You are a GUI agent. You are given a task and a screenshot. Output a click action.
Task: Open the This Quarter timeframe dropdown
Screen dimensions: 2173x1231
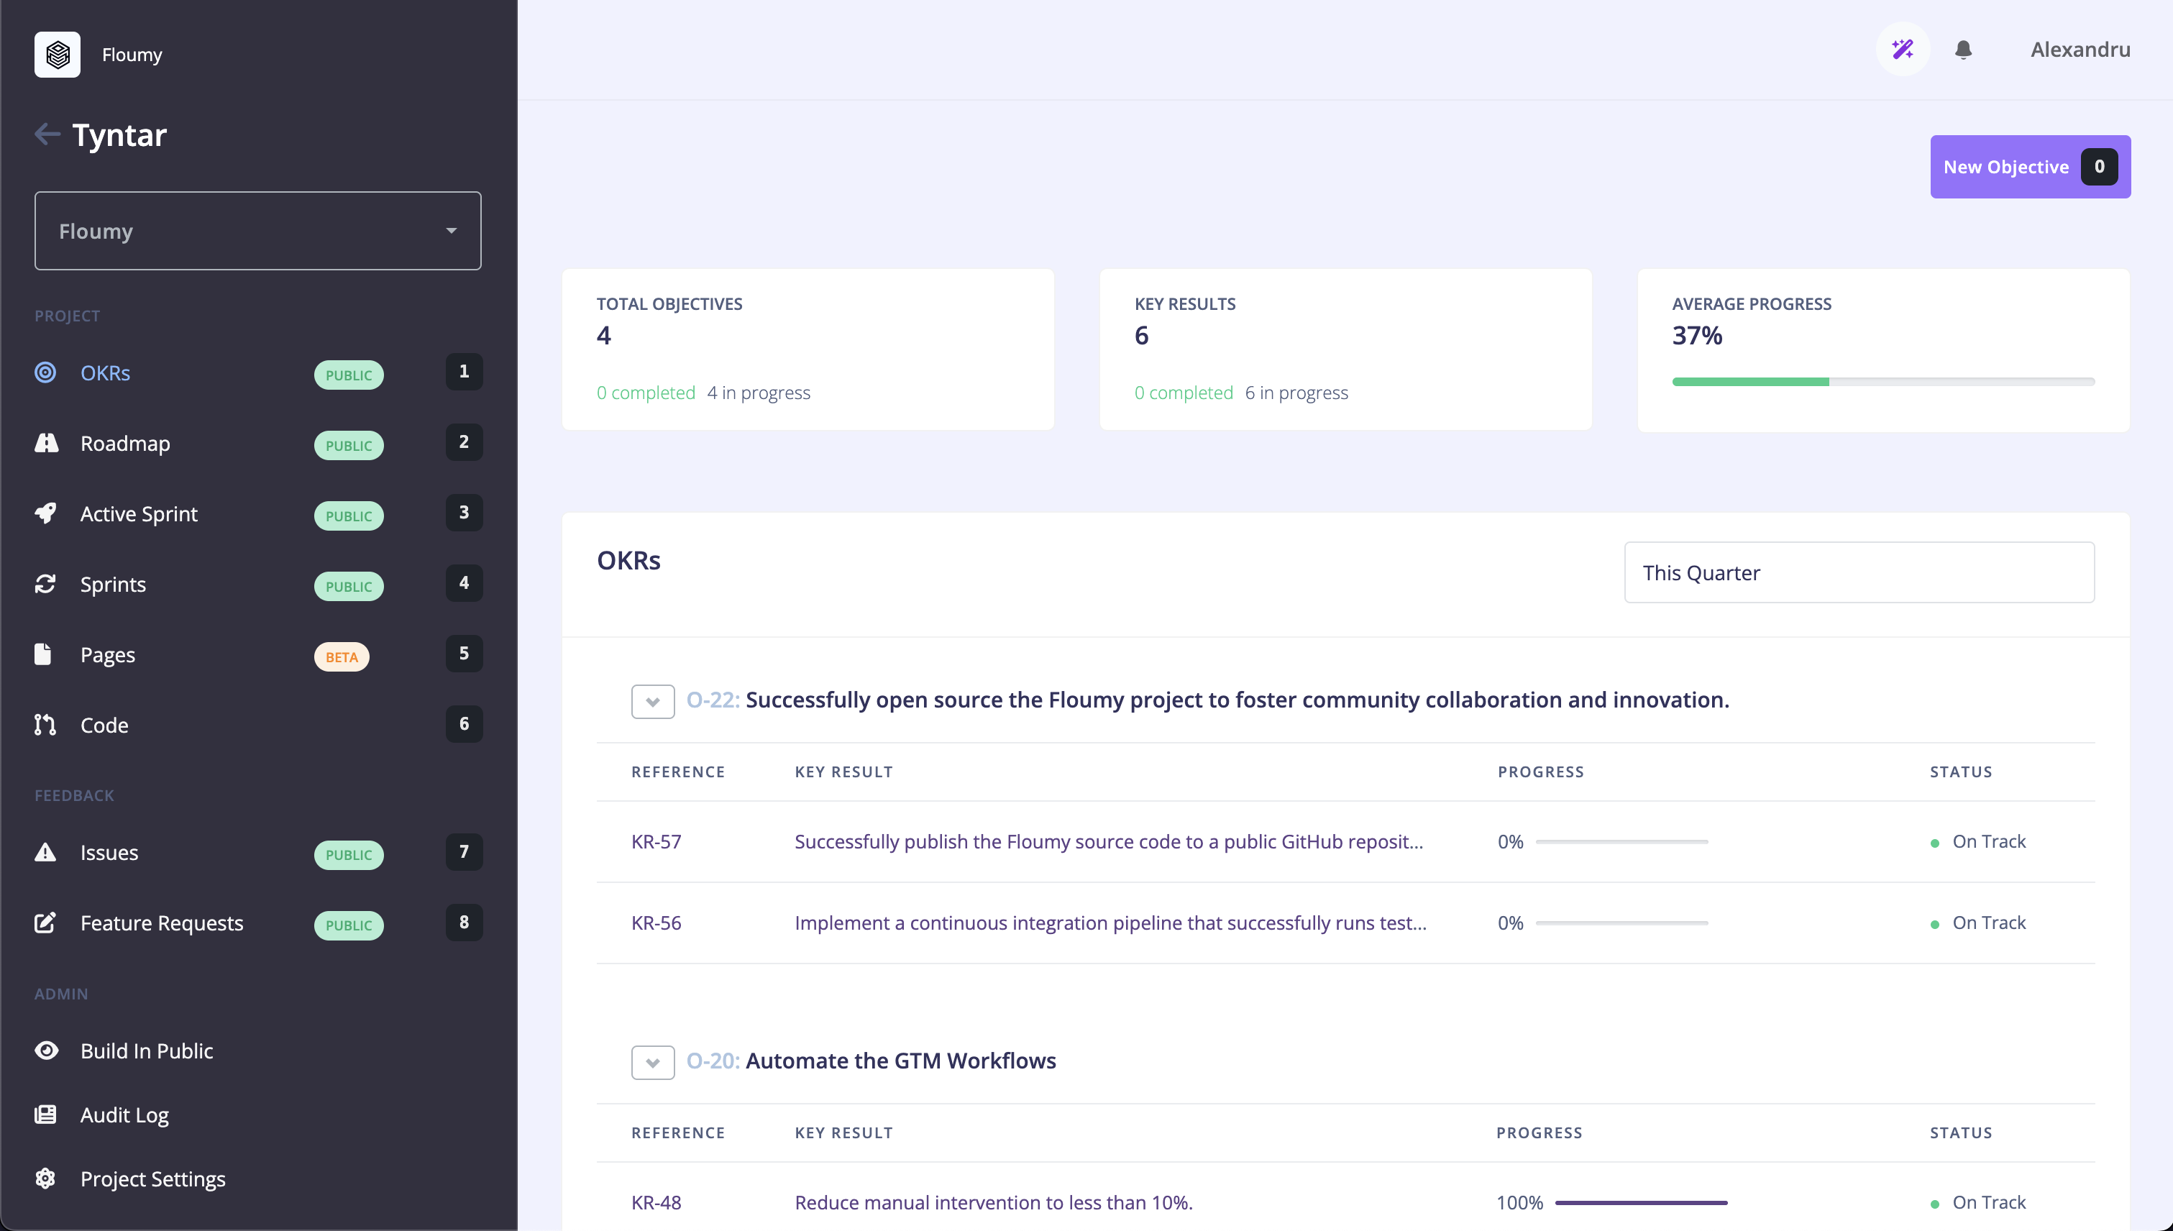tap(1859, 572)
